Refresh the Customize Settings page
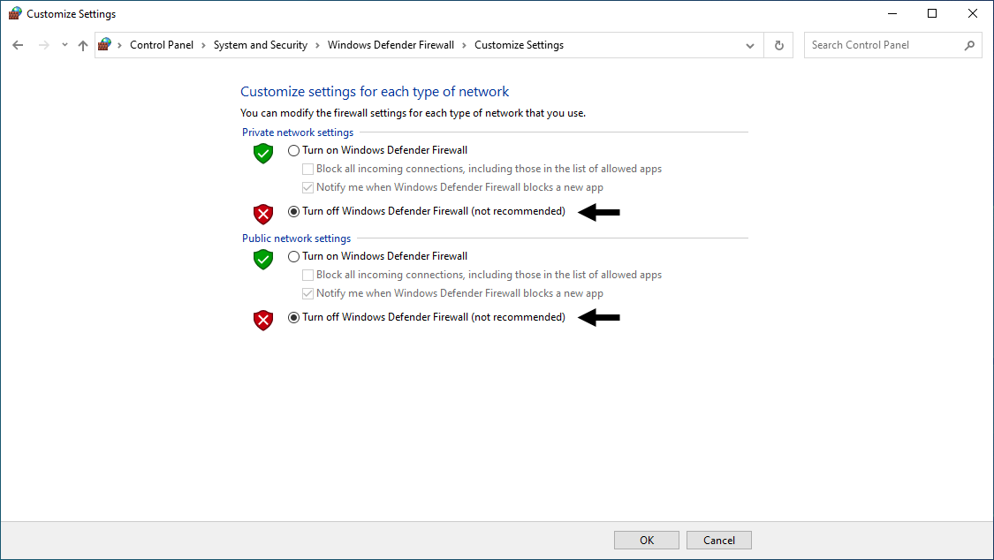This screenshot has height=560, width=994. point(779,45)
